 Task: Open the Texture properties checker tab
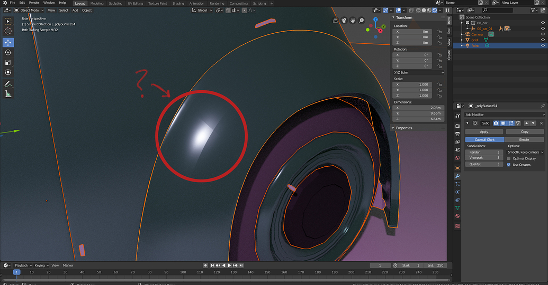coord(457,226)
